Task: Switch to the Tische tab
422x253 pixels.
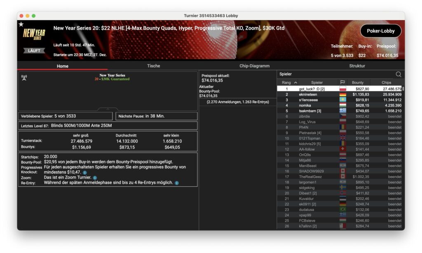Action: click(153, 66)
